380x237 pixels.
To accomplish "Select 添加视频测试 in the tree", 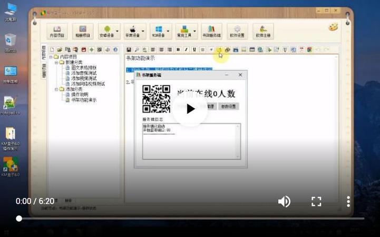I will coord(84,78).
